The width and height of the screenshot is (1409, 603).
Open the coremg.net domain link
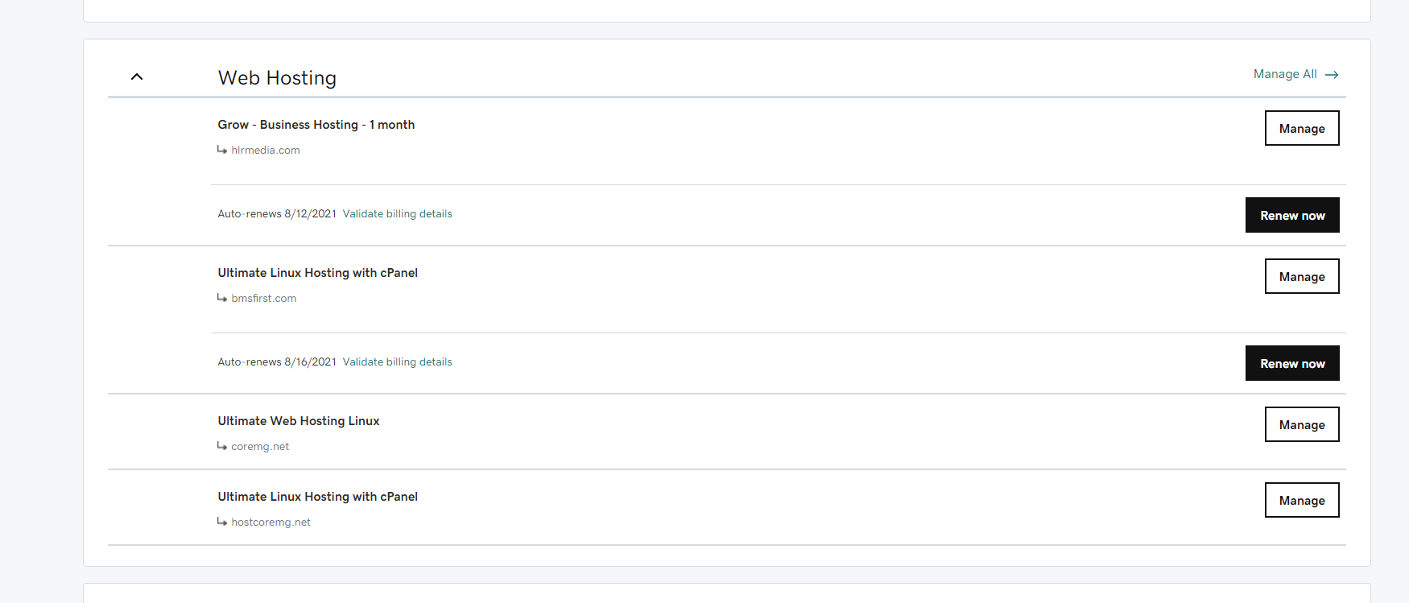(259, 447)
